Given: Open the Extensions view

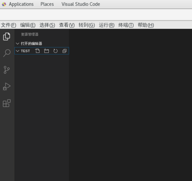Looking at the screenshot, I should click(7, 103).
